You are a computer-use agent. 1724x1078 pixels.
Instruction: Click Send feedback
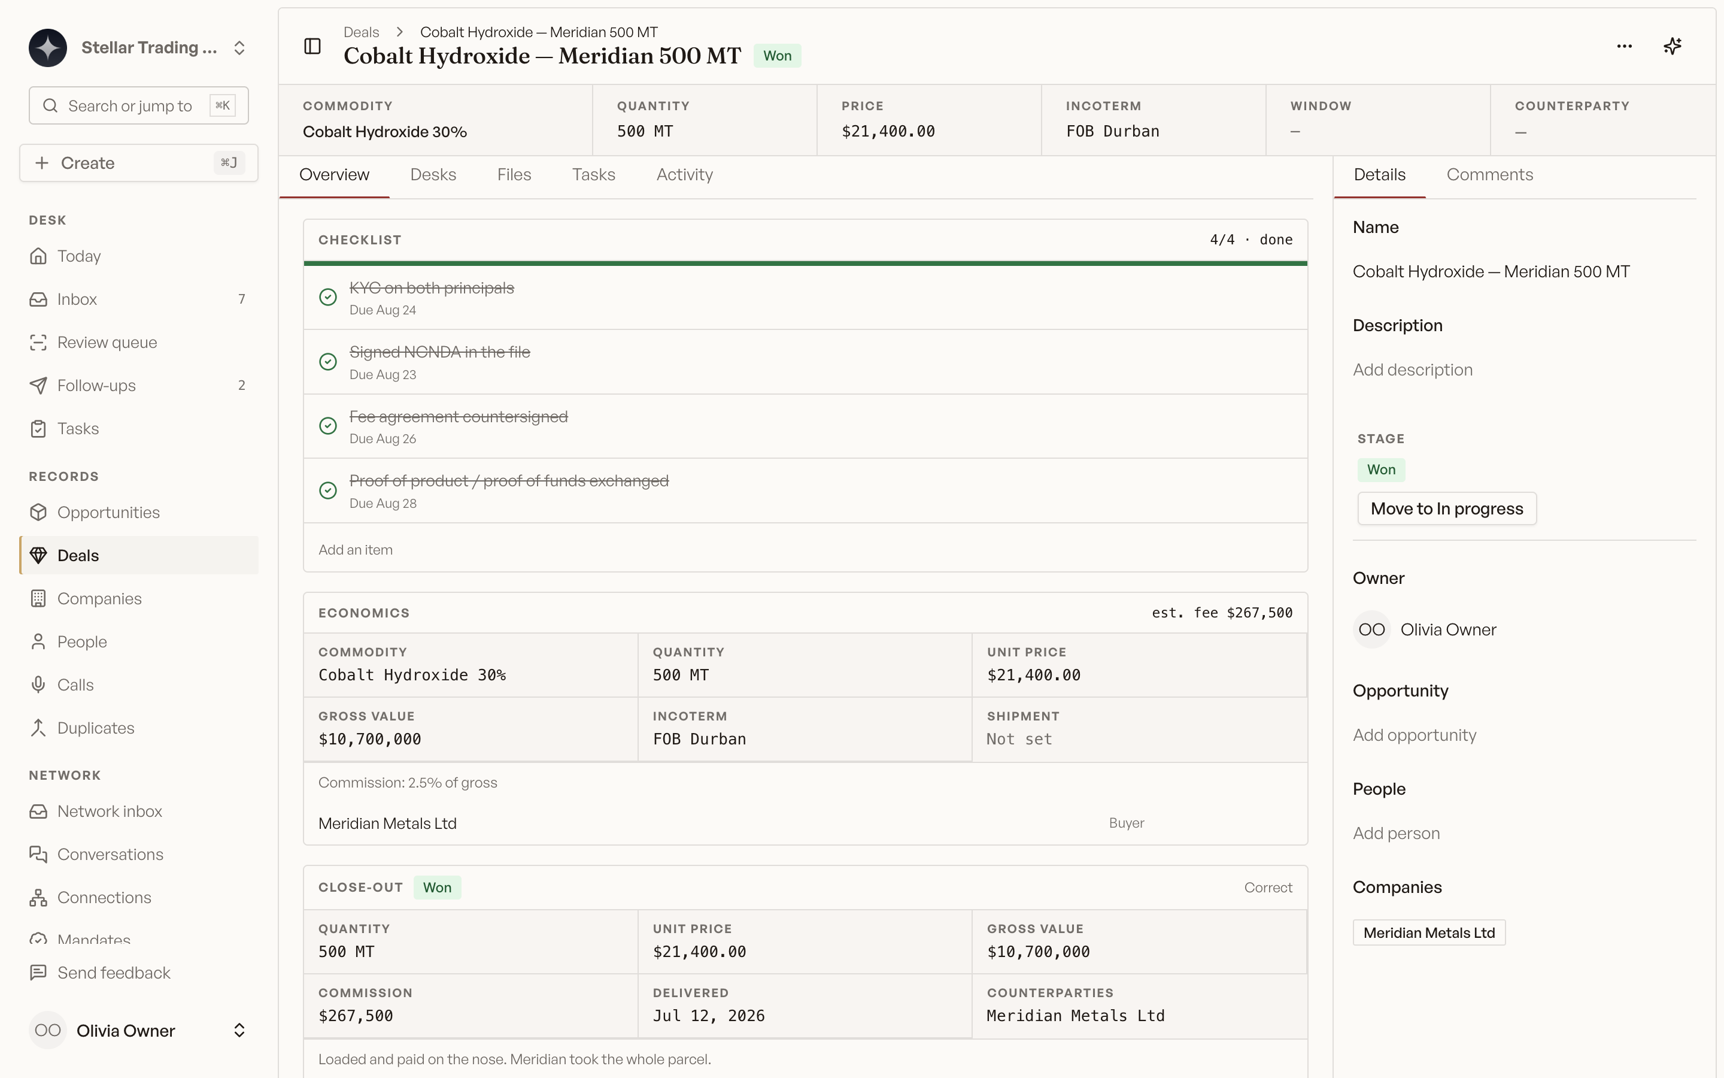[139, 973]
